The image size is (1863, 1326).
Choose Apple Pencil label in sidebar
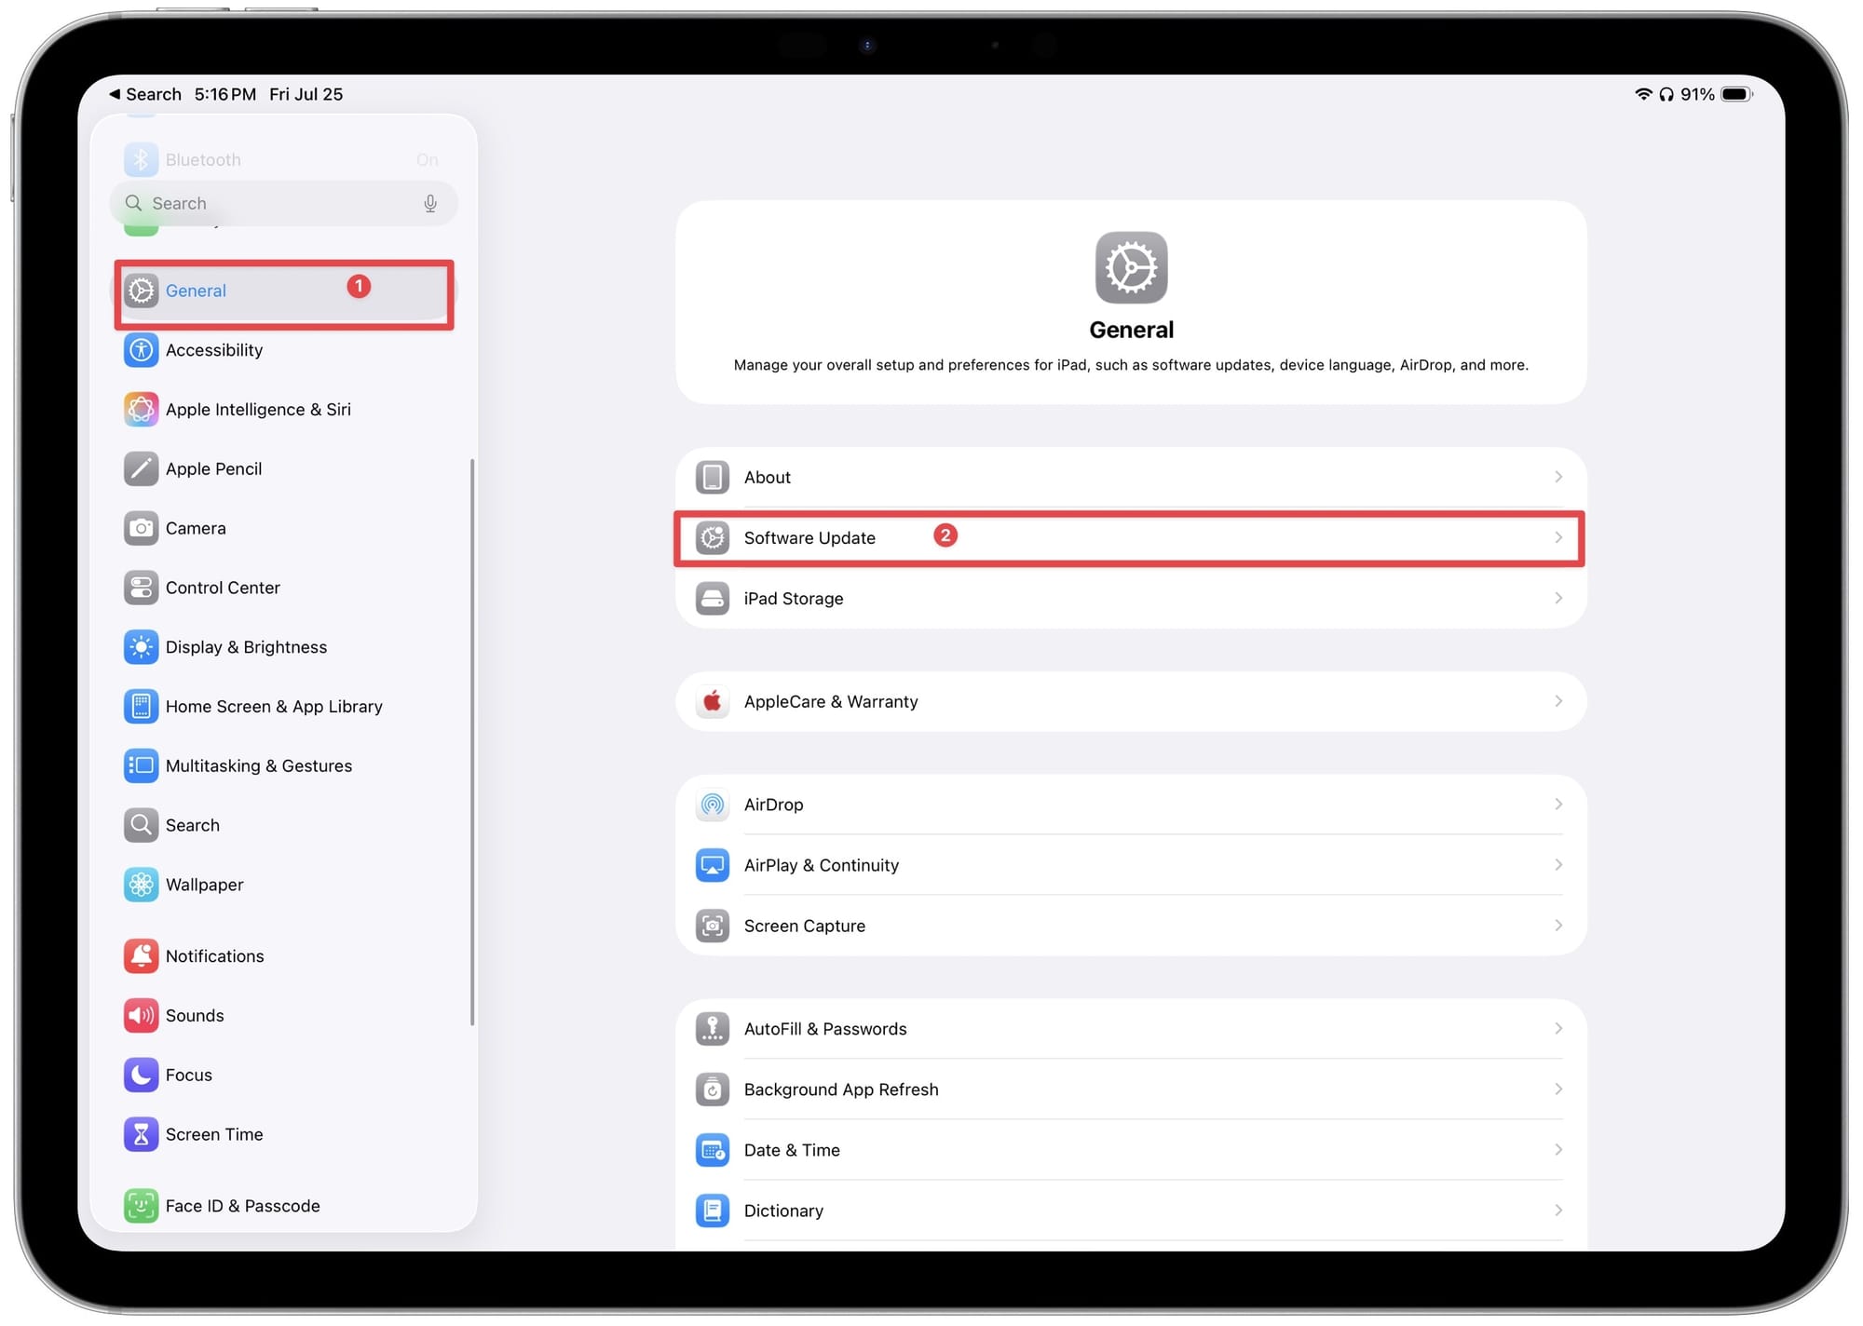213,469
